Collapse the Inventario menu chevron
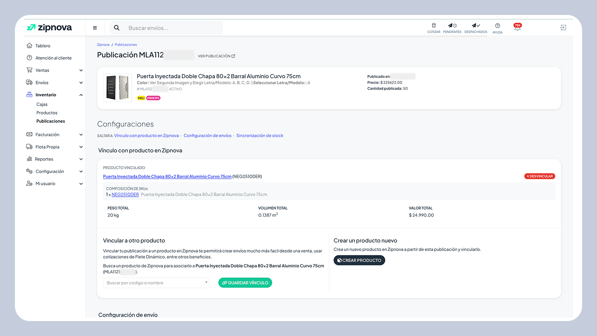 point(81,95)
